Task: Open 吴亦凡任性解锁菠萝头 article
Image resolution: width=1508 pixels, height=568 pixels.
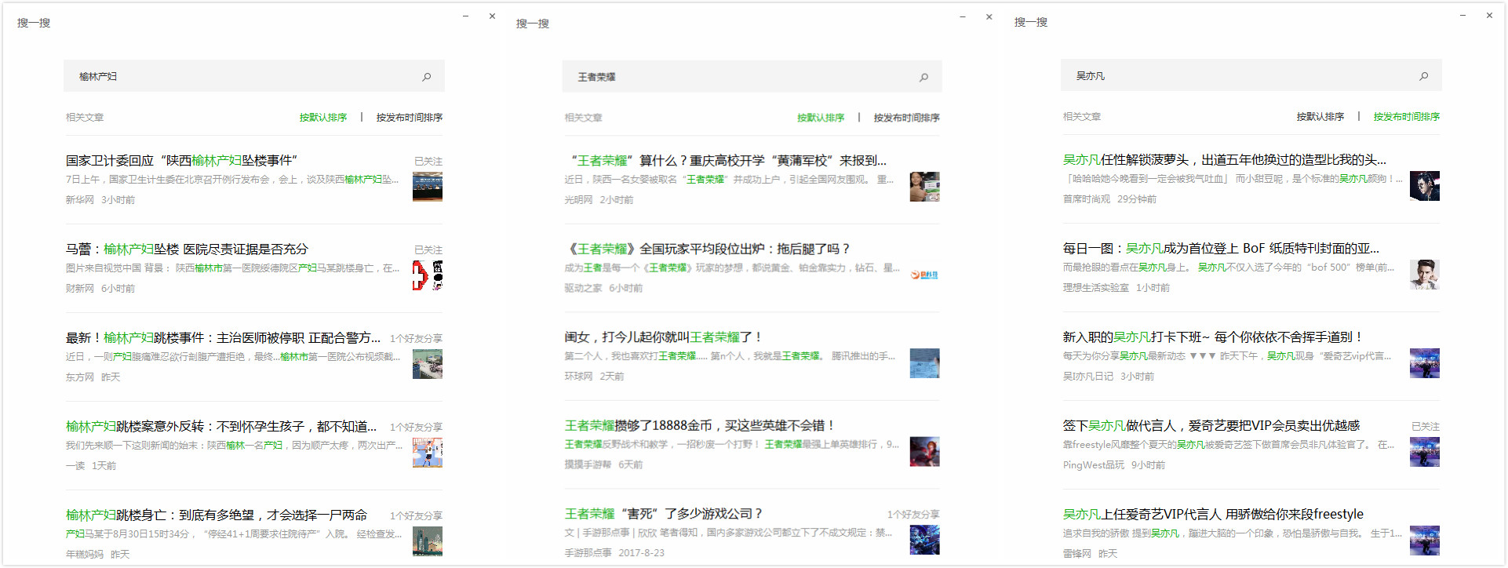Action: click(1225, 160)
